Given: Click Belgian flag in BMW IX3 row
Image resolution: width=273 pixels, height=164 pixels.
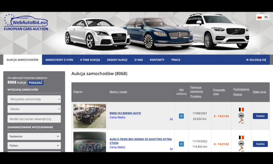Looking at the screenshot, I should coord(241,109).
